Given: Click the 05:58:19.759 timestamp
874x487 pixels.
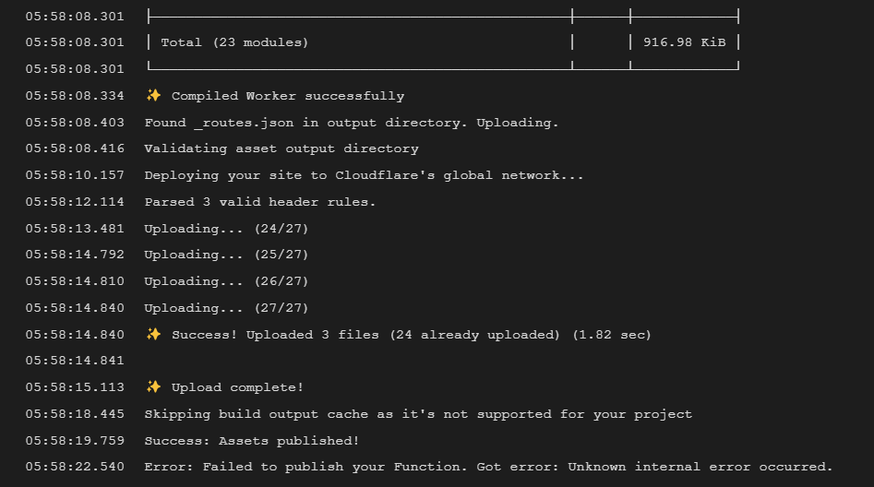Looking at the screenshot, I should [75, 441].
